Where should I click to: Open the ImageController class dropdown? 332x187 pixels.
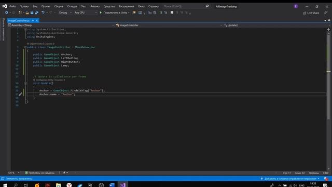coord(169,25)
